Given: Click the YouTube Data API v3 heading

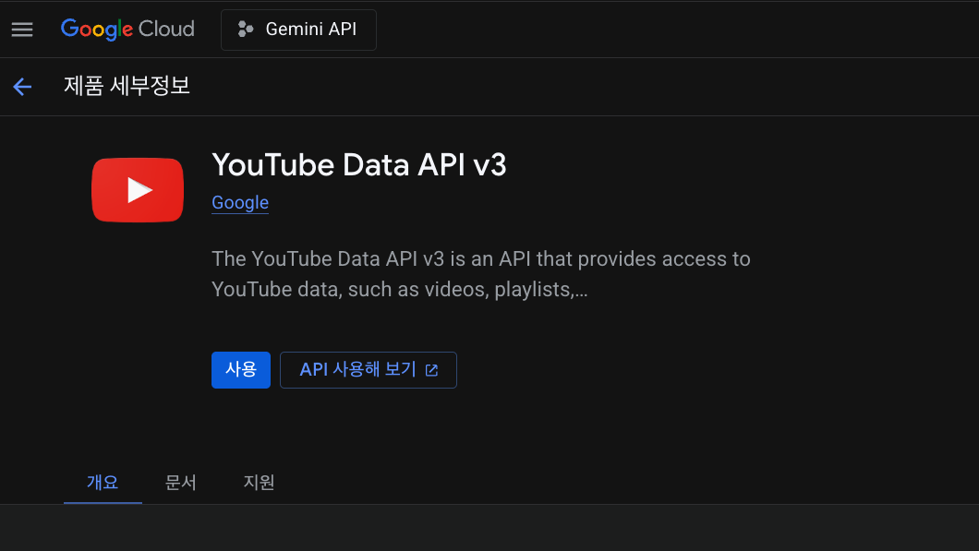Looking at the screenshot, I should [359, 164].
